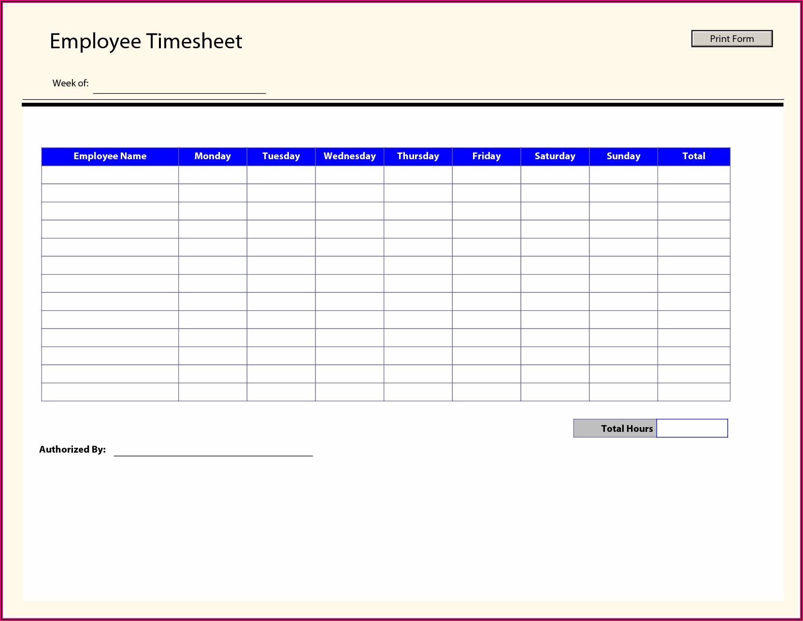Viewport: 803px width, 621px height.
Task: Click the Authorized By signature field
Action: point(213,450)
